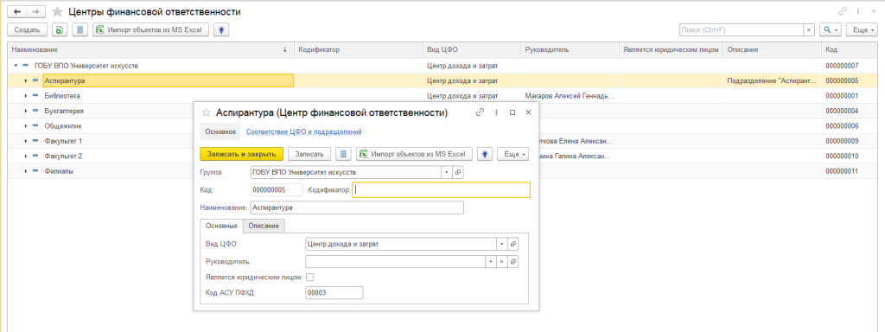The width and height of the screenshot is (885, 332).
Task: Click the create-group icon in main toolbar
Action: click(x=60, y=30)
